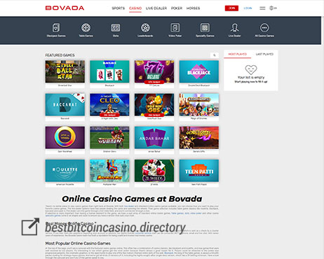Switch to the Last Played tab

click(x=264, y=54)
